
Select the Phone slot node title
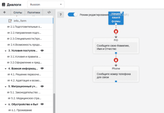pos(116,69)
